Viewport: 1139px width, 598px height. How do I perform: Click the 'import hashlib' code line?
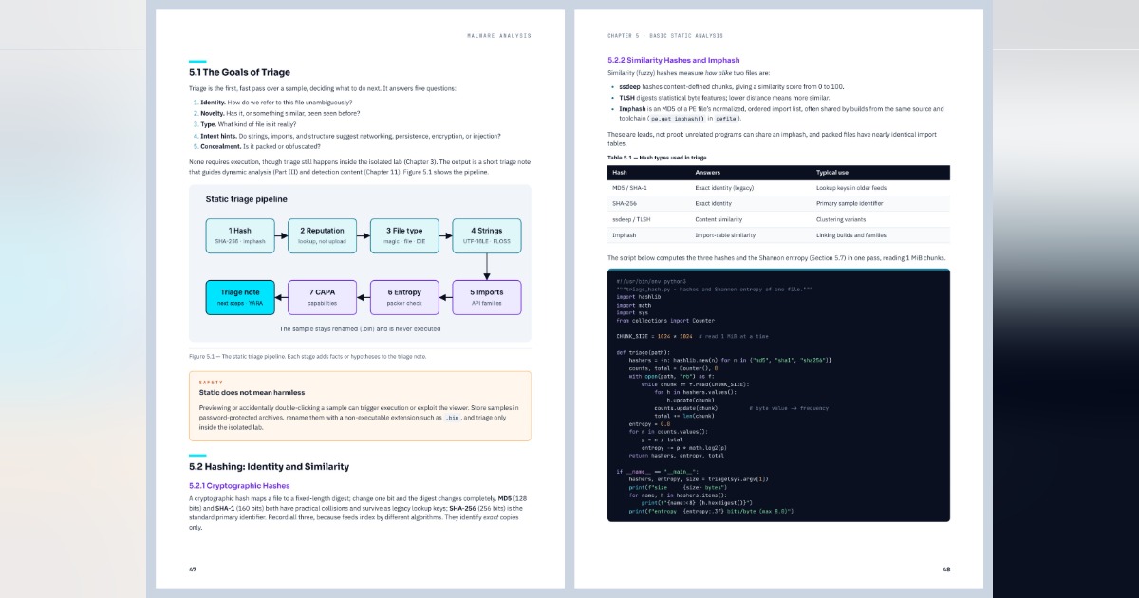point(638,296)
